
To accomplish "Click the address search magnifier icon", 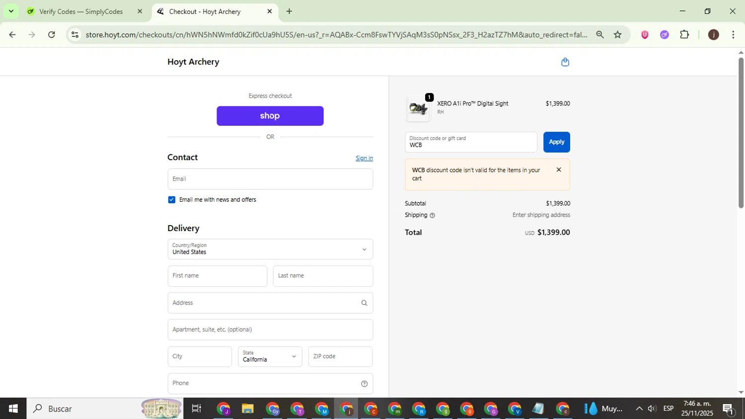I will (x=364, y=303).
